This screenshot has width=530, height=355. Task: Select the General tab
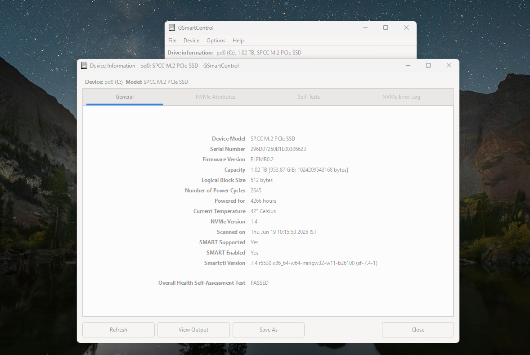(125, 97)
